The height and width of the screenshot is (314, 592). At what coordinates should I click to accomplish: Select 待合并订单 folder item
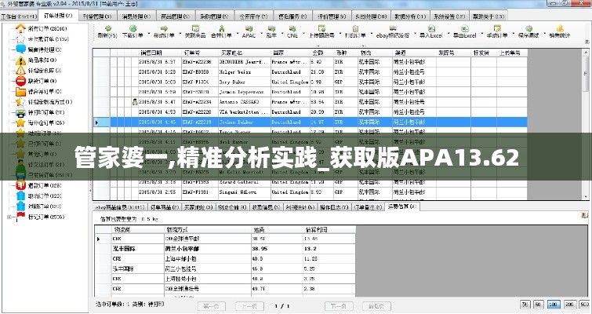[x=38, y=91]
